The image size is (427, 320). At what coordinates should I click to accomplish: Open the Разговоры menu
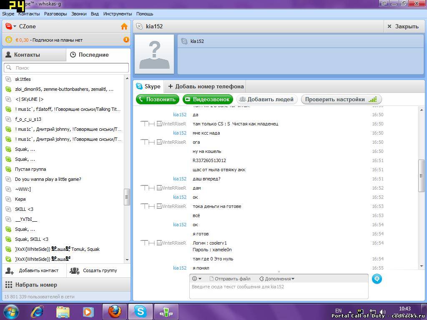pyautogui.click(x=55, y=14)
